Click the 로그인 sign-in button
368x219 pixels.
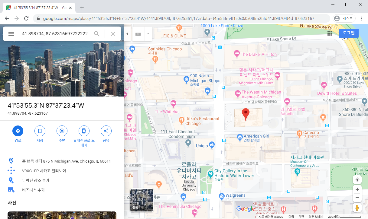[x=349, y=33]
